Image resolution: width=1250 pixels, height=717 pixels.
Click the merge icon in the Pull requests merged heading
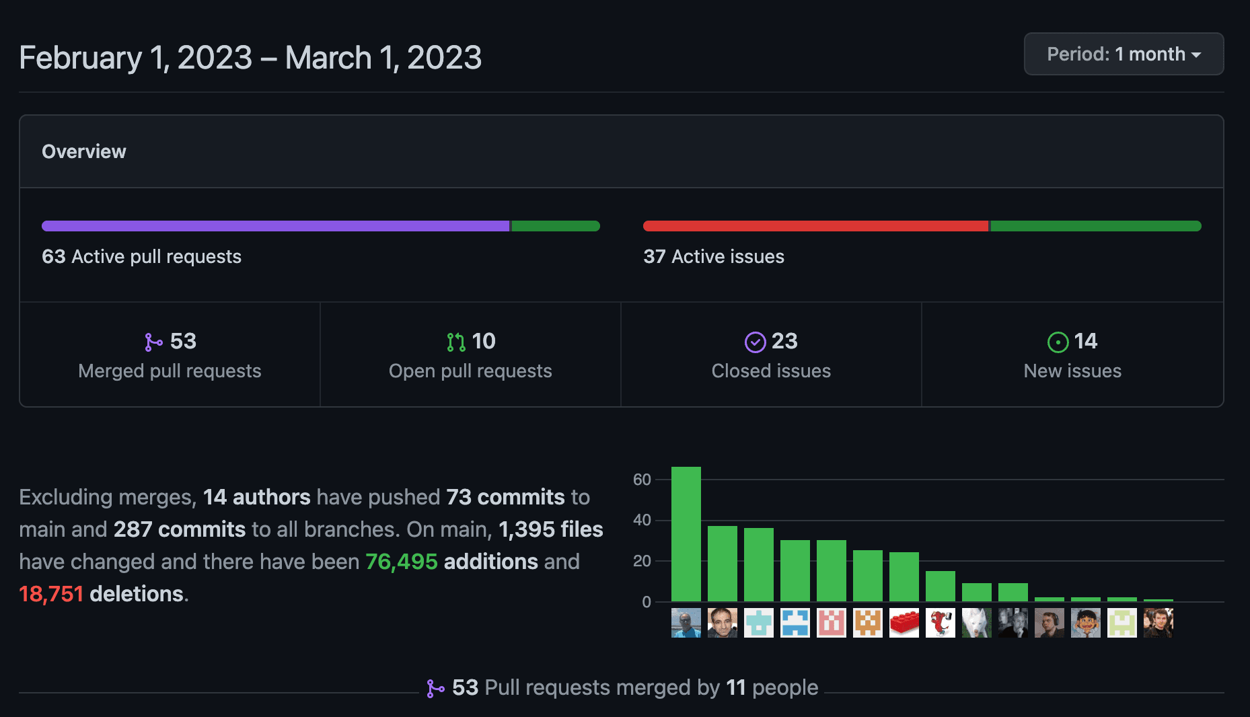tap(435, 688)
